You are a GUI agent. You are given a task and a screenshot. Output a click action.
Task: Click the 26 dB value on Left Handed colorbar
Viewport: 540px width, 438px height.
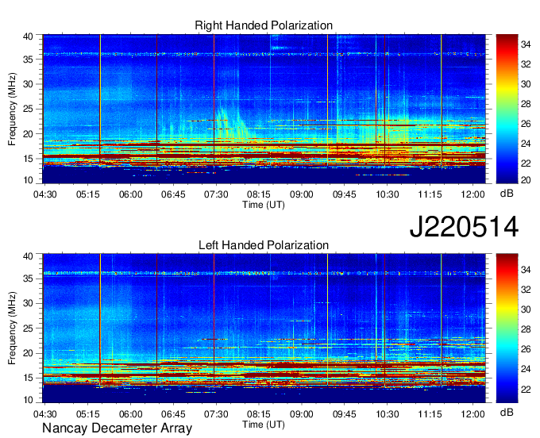coord(526,349)
